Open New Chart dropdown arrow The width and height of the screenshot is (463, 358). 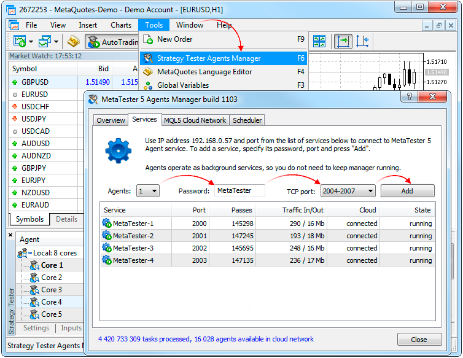pyautogui.click(x=31, y=42)
